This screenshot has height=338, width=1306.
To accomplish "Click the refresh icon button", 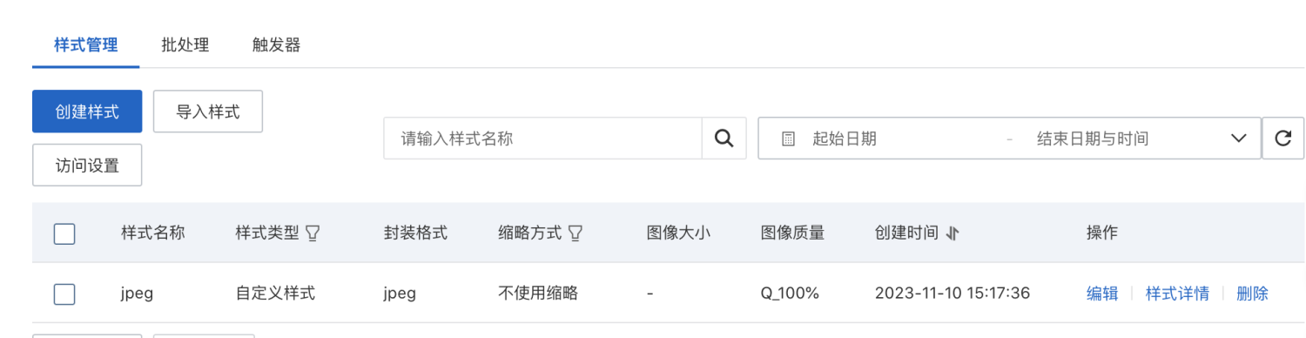I will 1282,139.
